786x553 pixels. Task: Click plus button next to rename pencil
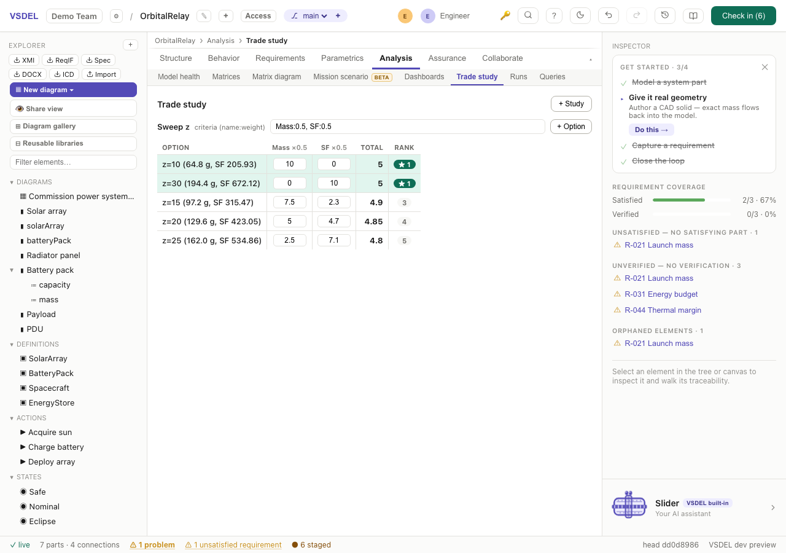(226, 16)
